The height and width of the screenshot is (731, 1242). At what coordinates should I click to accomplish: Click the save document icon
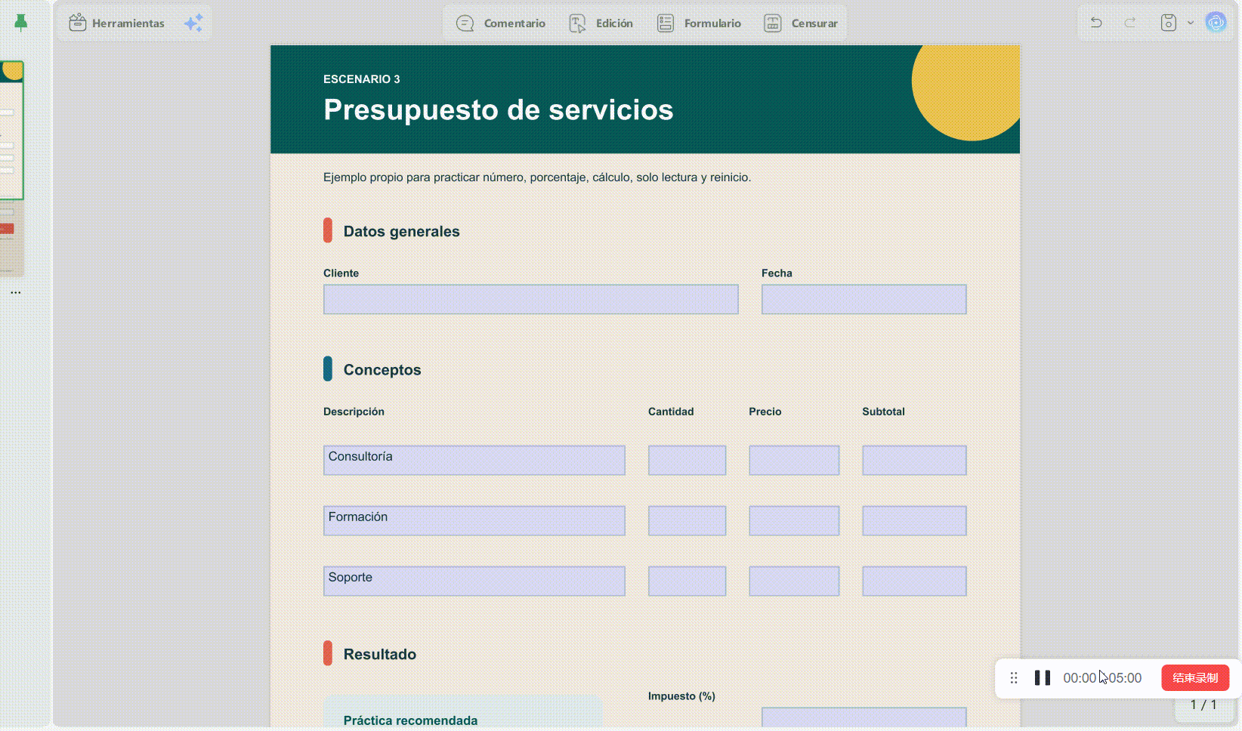[x=1169, y=23]
